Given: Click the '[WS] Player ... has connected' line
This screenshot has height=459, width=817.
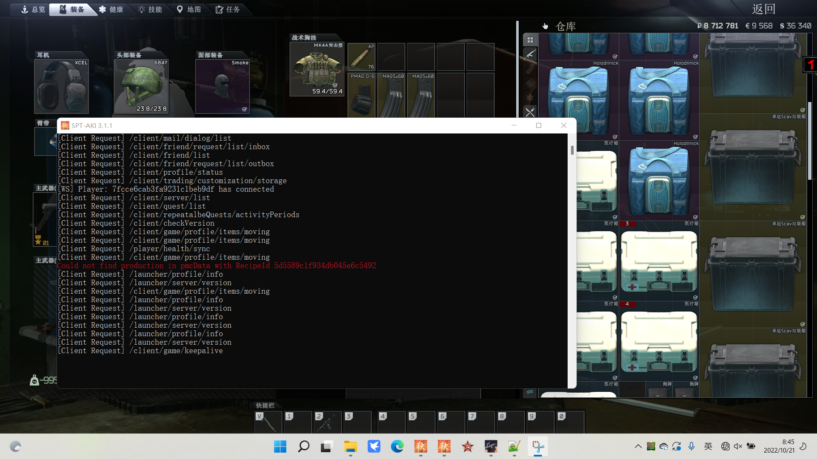Looking at the screenshot, I should point(166,189).
